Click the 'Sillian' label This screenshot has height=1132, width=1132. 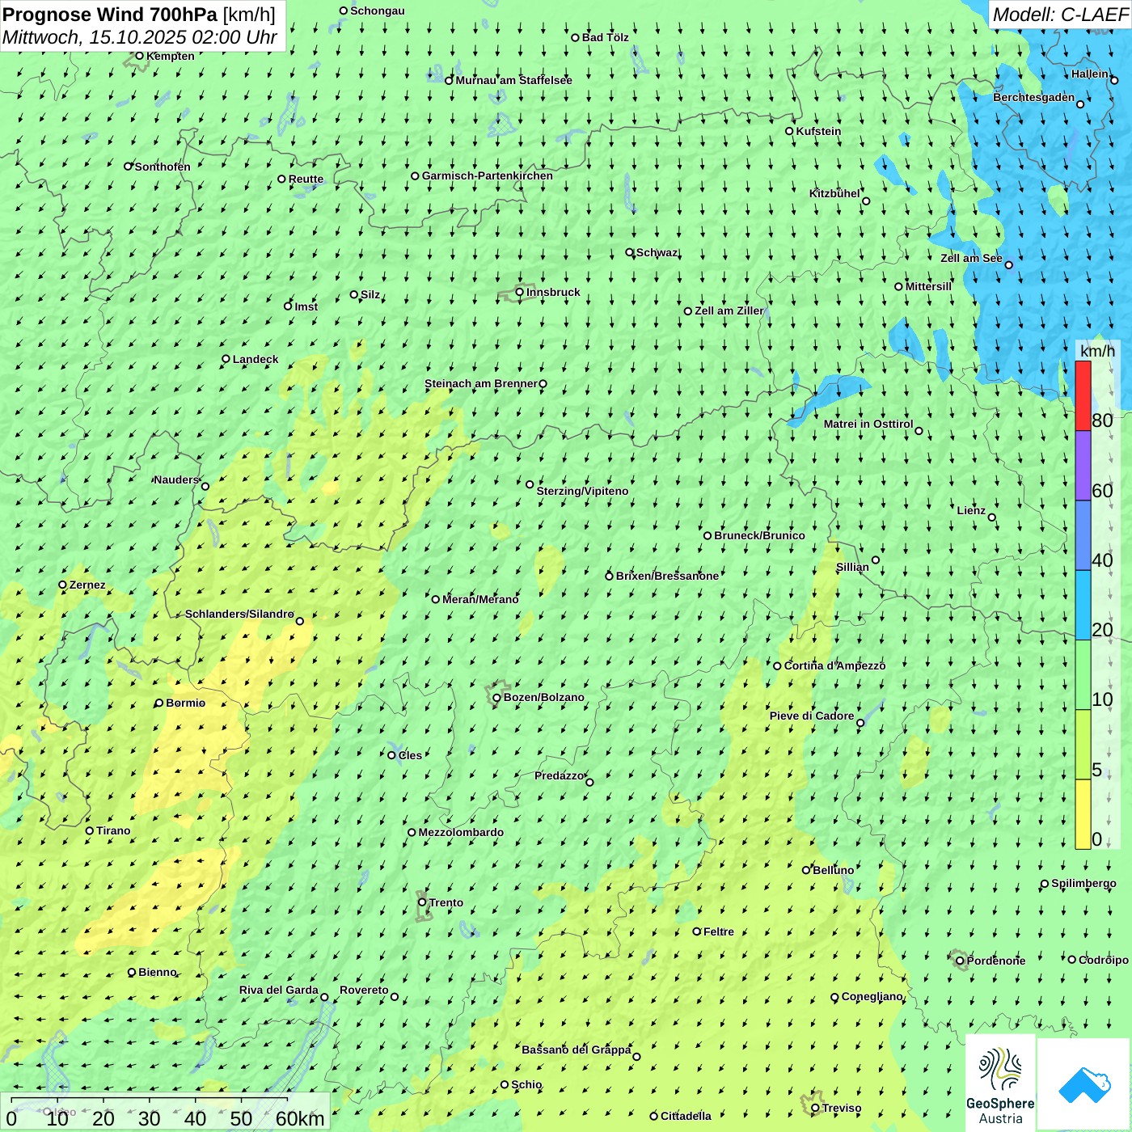pos(852,567)
